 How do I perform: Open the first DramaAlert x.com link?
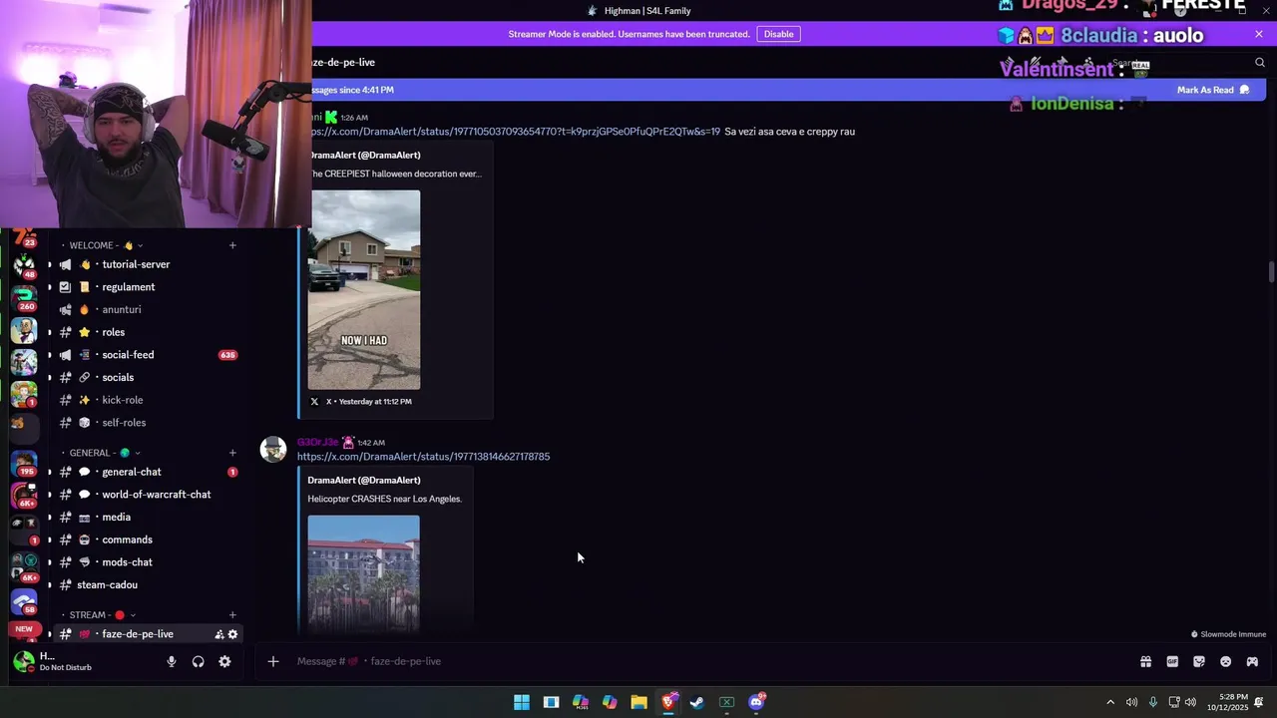[516, 132]
